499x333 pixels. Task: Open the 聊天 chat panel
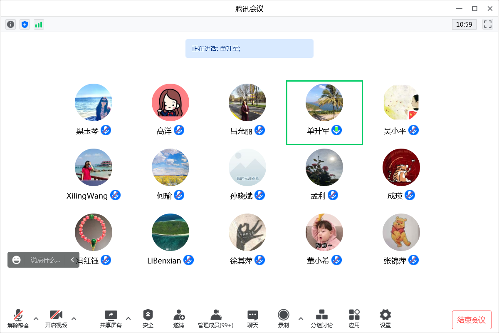(253, 319)
